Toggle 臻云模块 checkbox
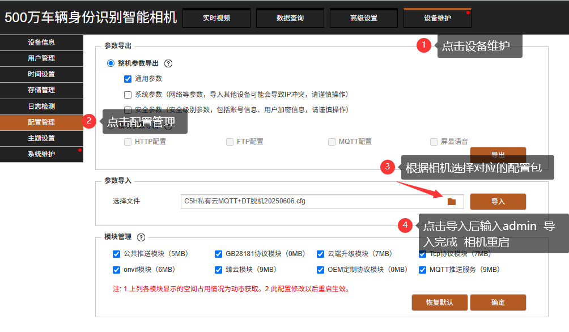 tap(218, 270)
